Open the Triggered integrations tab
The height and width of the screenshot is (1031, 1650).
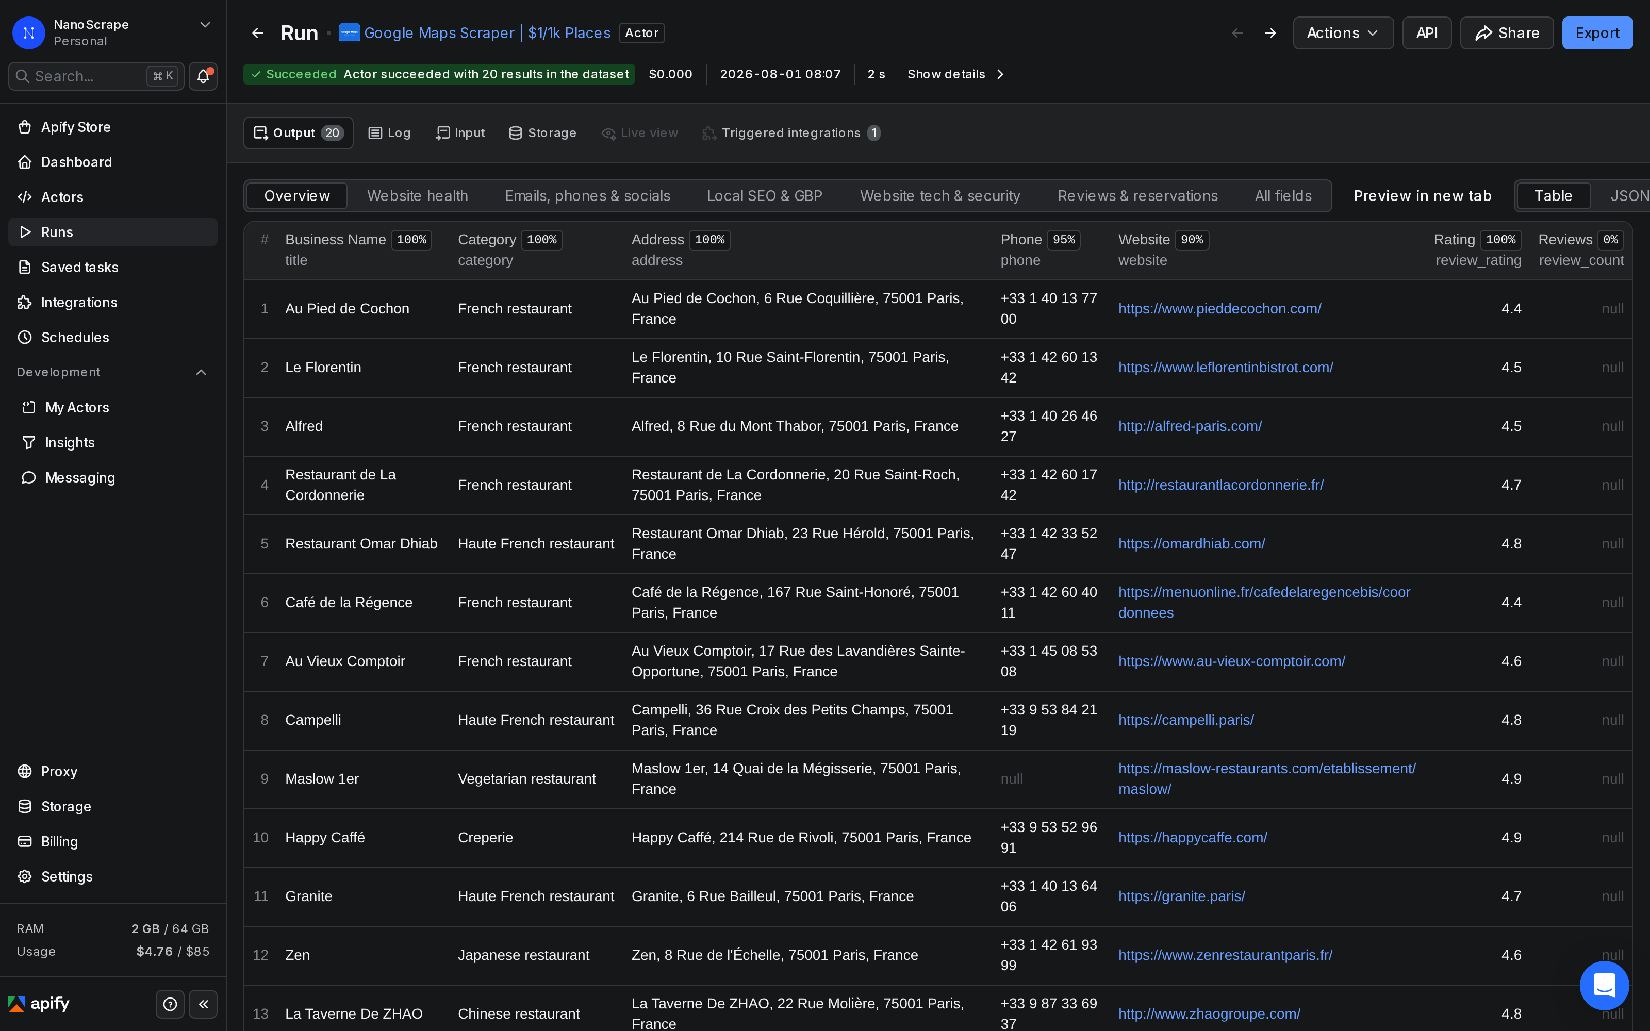[x=791, y=133]
